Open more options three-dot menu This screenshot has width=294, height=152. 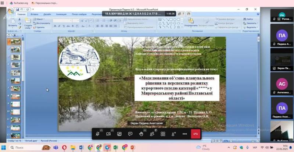[184, 134]
